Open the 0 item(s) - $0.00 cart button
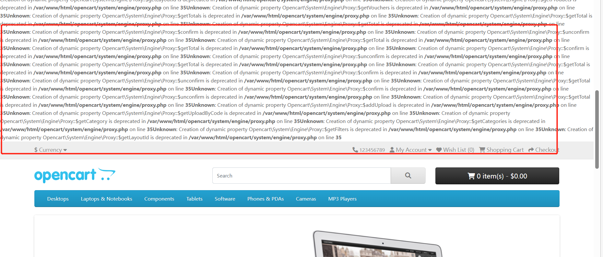603x257 pixels. pyautogui.click(x=497, y=176)
